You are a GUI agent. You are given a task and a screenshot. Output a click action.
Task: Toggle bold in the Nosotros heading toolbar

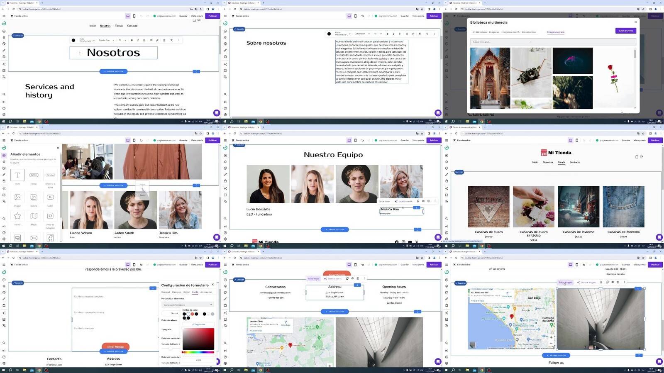pyautogui.click(x=132, y=40)
